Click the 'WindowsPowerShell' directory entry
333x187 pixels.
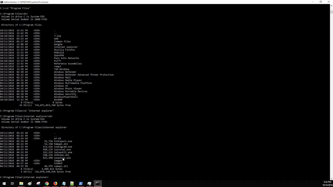click(x=66, y=97)
